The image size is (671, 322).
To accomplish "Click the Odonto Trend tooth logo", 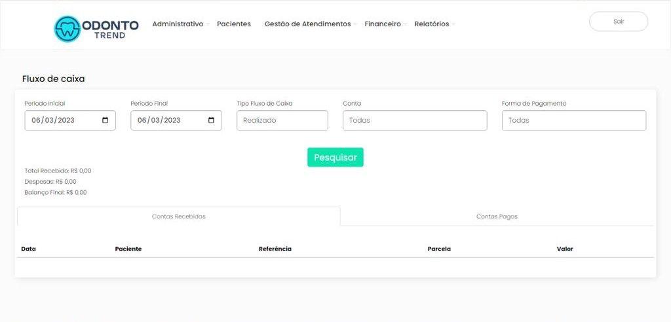I will (x=67, y=29).
